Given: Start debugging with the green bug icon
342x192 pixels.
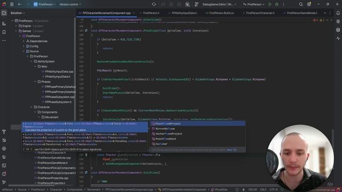Looking at the screenshot, I should tap(277, 4).
